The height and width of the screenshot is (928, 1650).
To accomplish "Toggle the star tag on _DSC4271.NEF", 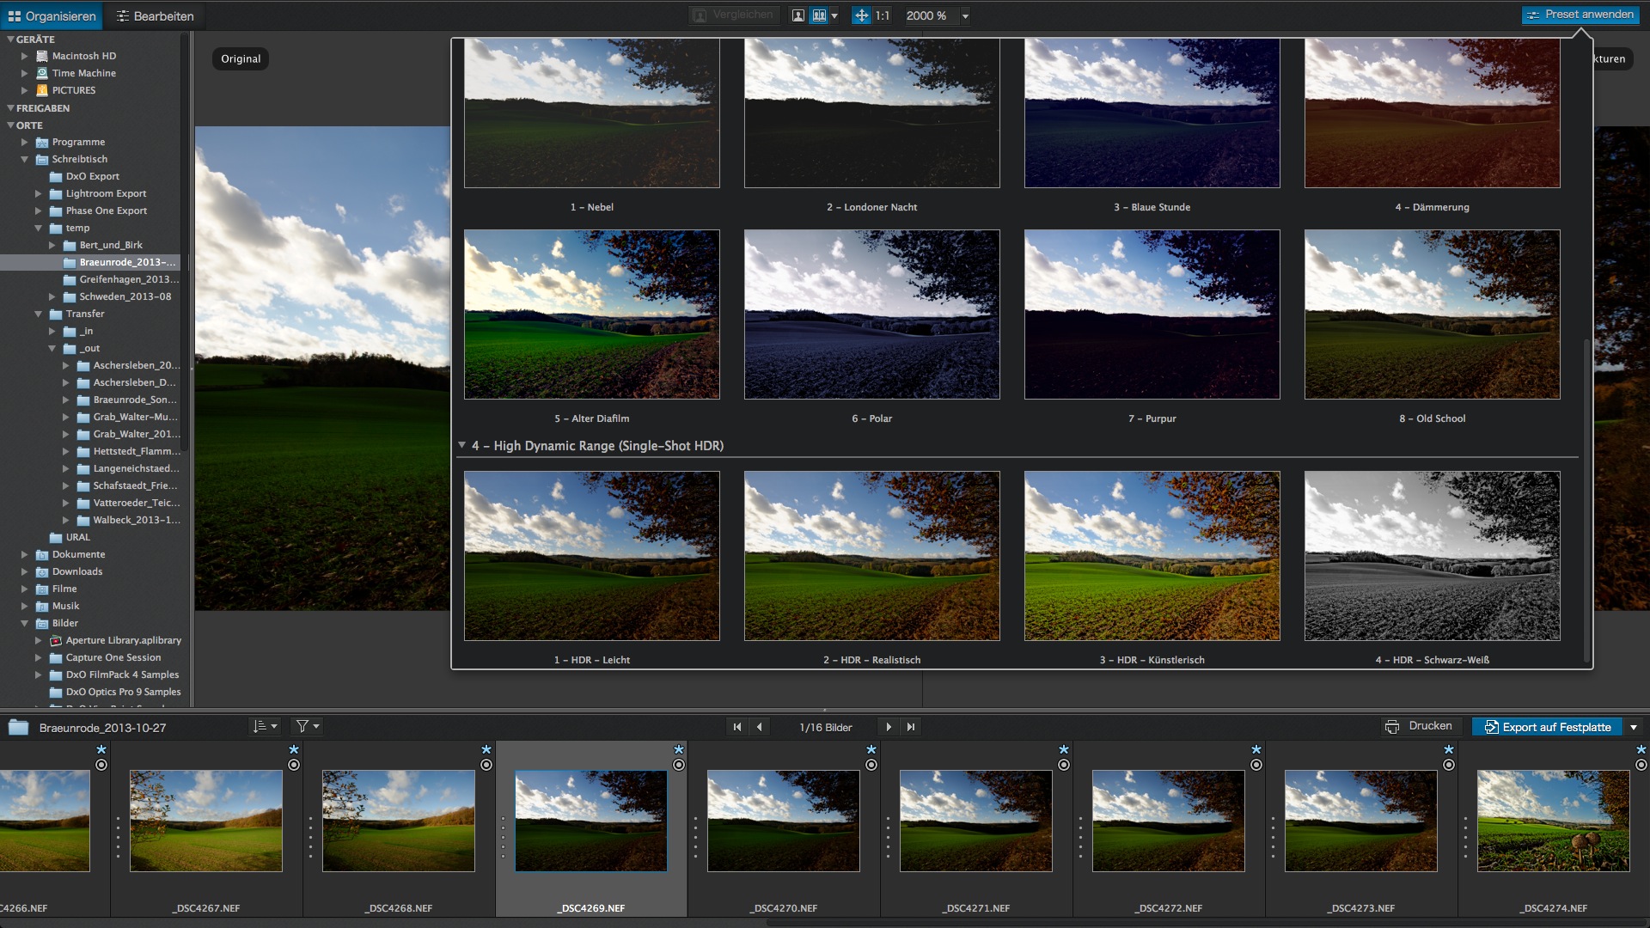I will click(x=1064, y=750).
